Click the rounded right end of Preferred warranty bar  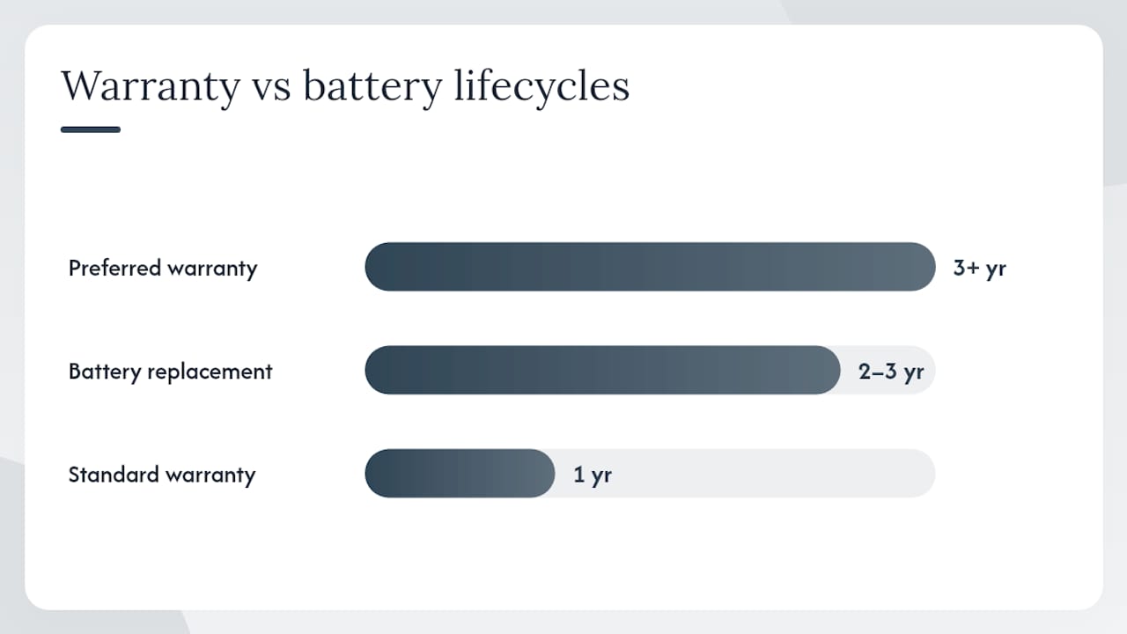tap(921, 267)
